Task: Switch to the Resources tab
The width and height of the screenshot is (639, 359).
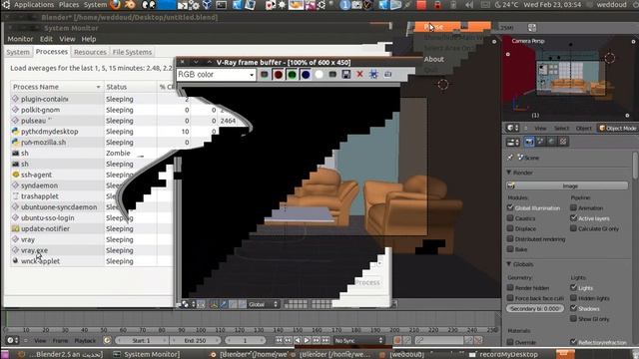Action: 90,52
